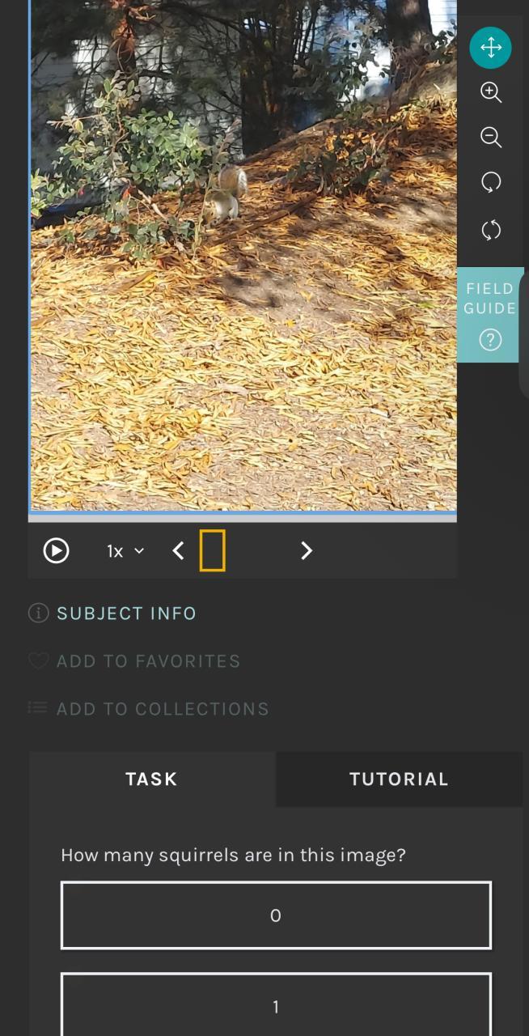Switch to the Tutorial tab
The width and height of the screenshot is (529, 1036).
tap(399, 779)
